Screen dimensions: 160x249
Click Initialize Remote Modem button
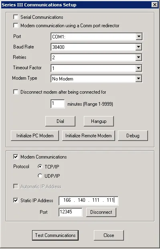pyautogui.click(x=89, y=136)
